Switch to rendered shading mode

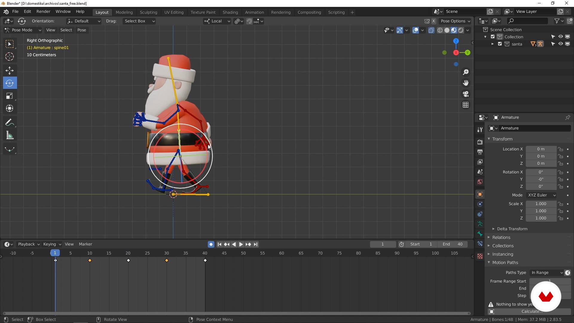[461, 30]
